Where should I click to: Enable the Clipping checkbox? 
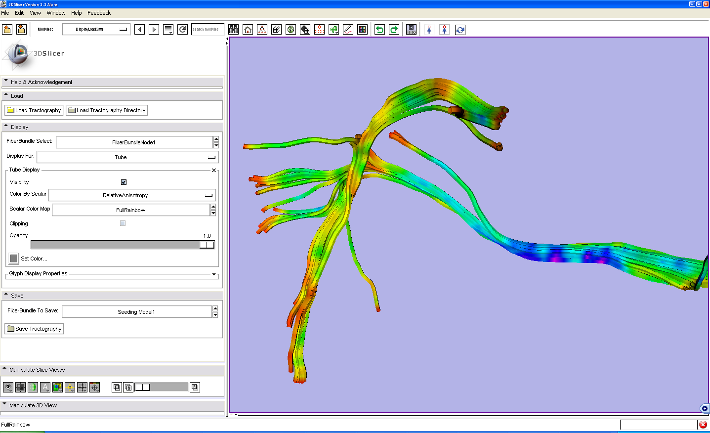123,223
